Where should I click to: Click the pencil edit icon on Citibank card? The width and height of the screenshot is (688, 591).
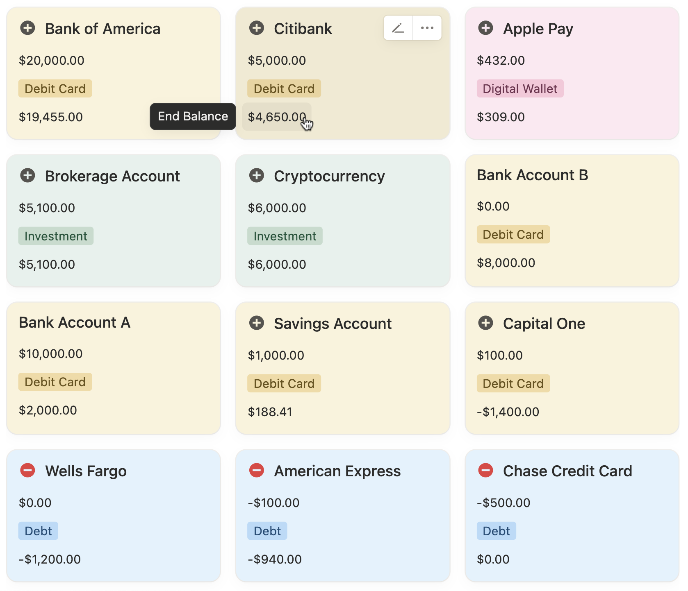coord(398,28)
